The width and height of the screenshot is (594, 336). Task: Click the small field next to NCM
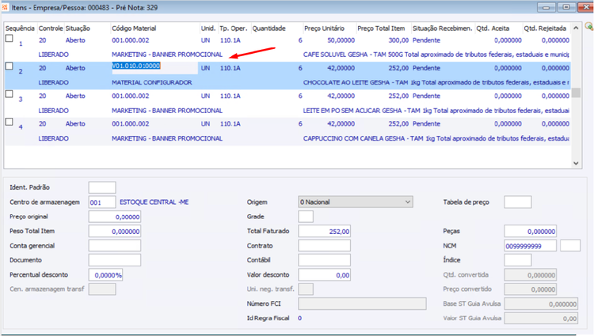pyautogui.click(x=570, y=246)
